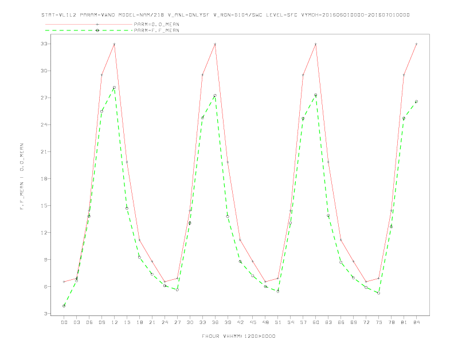Select green data point at hour 84
Viewport: 454px width, 351px height.
coord(416,102)
